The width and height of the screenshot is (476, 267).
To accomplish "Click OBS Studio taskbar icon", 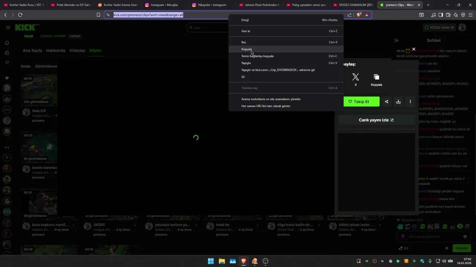I will click(266, 261).
